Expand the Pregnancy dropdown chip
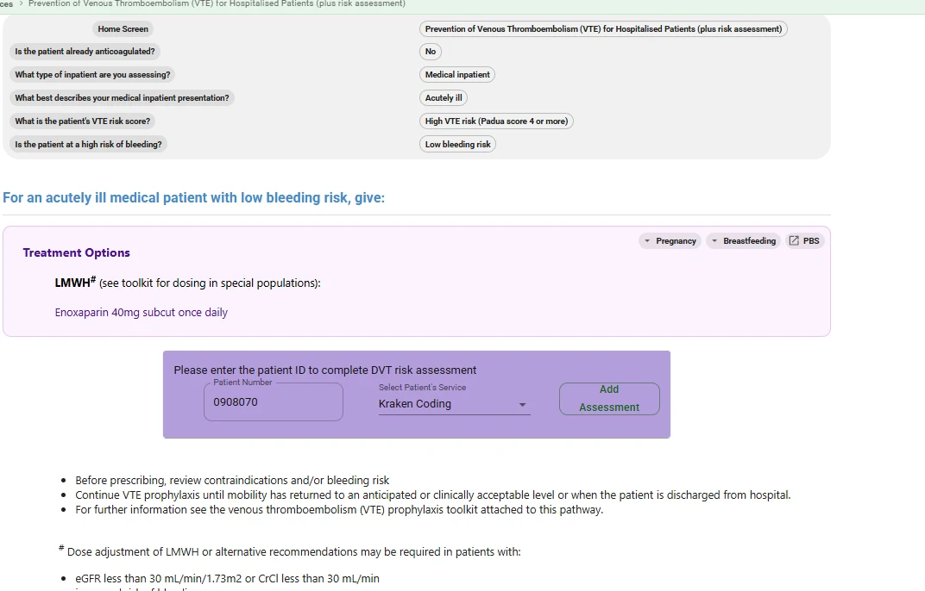The width and height of the screenshot is (925, 591). (x=670, y=241)
